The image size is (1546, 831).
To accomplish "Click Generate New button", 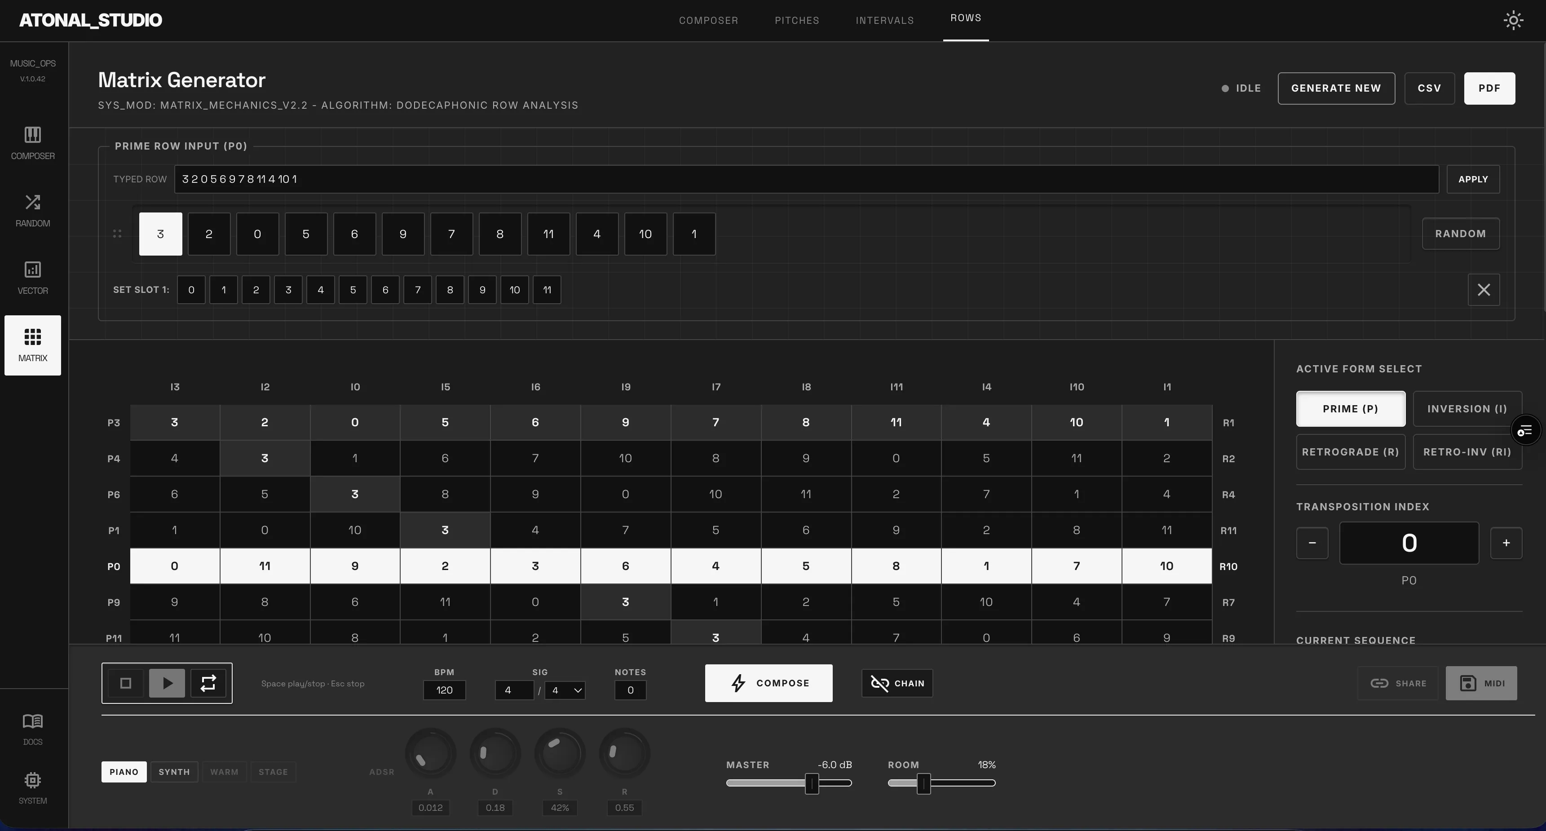I will click(1336, 88).
